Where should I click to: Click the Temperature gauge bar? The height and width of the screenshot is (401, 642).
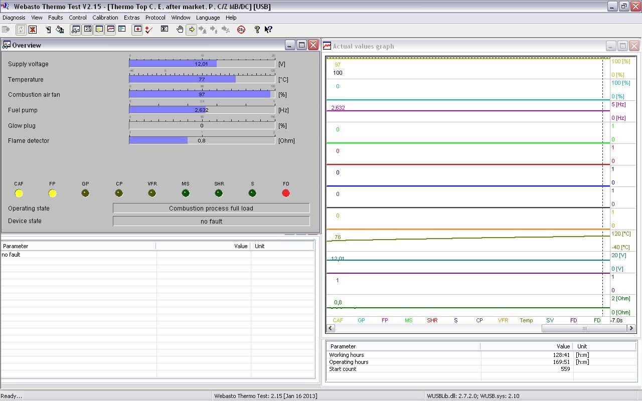coord(202,79)
